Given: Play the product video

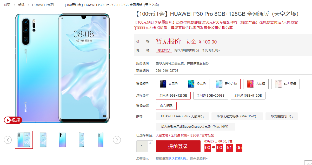Looking at the screenshot, I should point(13,120).
